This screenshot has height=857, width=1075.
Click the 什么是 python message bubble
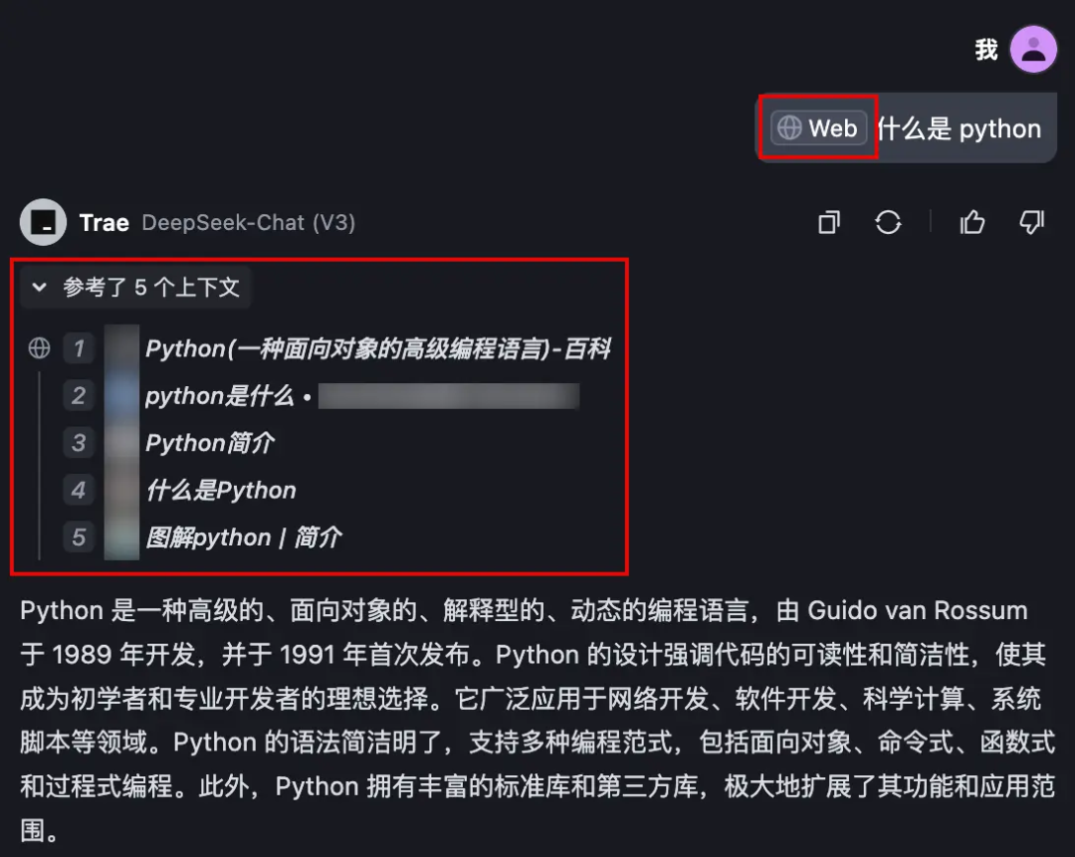click(906, 128)
